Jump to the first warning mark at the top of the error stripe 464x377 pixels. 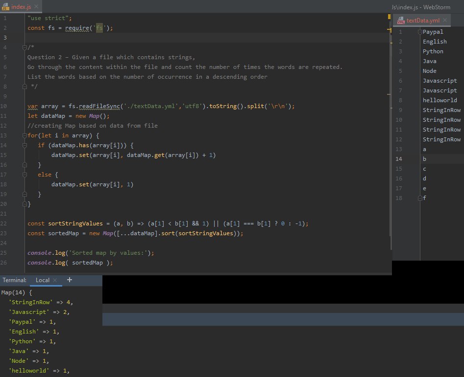pos(389,30)
